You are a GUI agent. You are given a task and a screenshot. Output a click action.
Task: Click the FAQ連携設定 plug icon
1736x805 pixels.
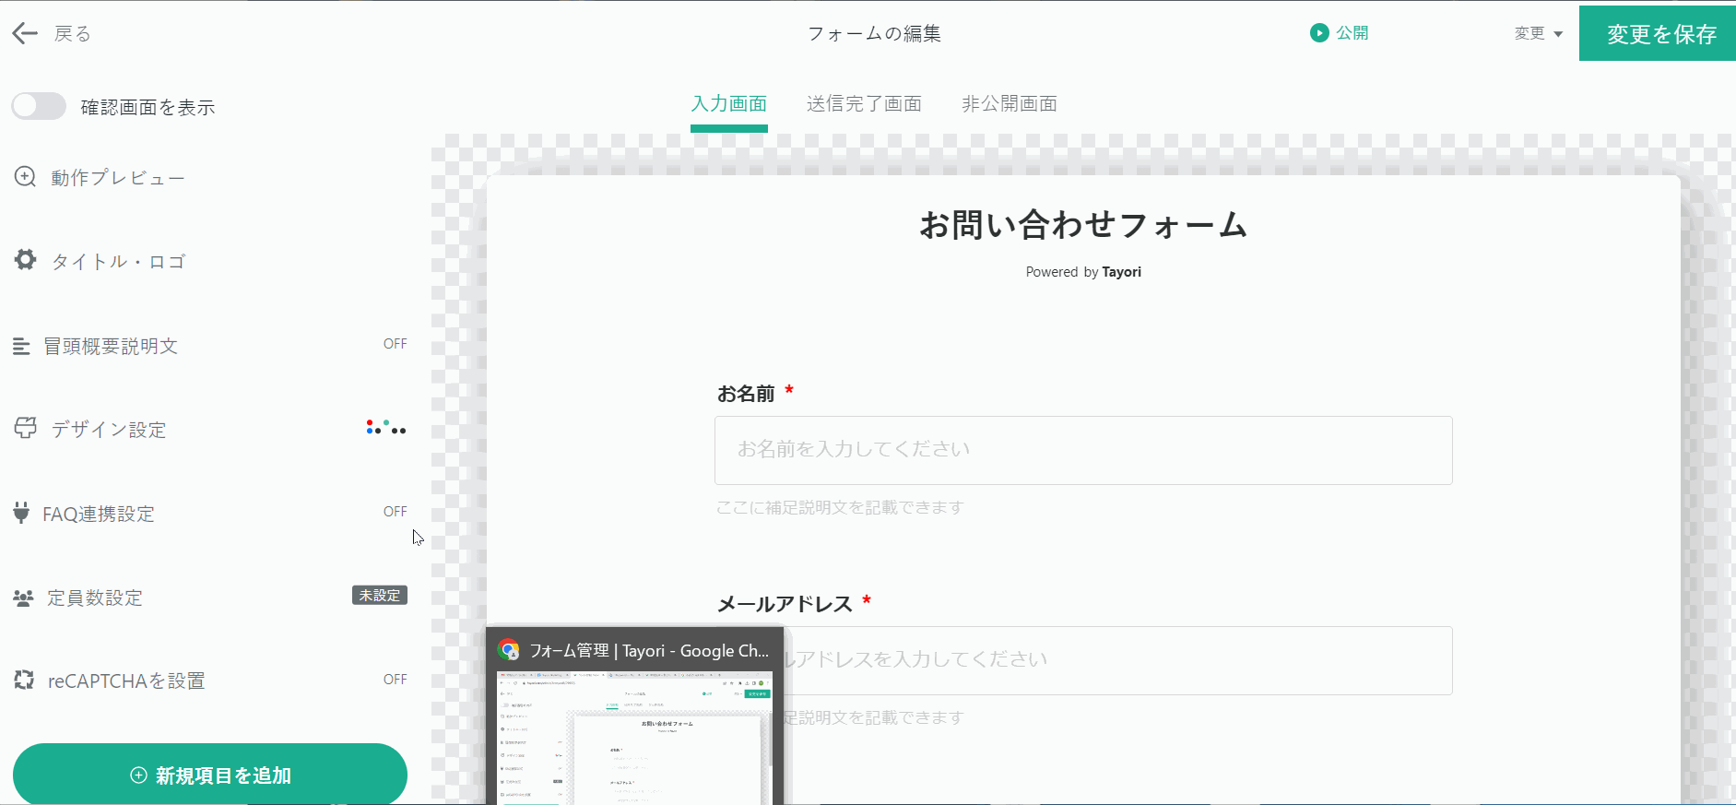21,514
